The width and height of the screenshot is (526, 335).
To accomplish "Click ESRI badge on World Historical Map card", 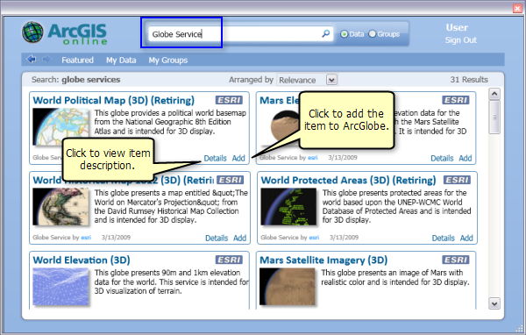I will 230,180.
